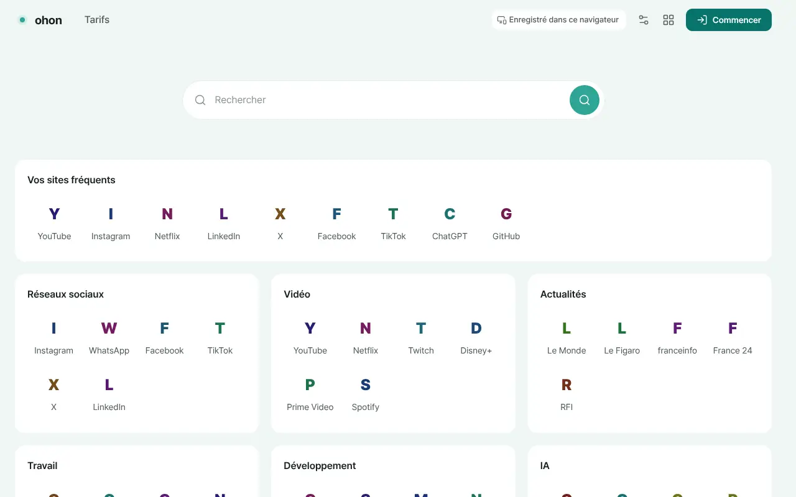This screenshot has height=497, width=796.
Task: Open Instagram in Vos sites fréquents
Action: (x=111, y=224)
